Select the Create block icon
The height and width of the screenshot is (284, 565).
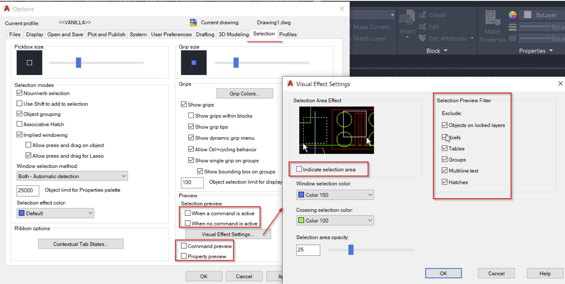[x=423, y=15]
